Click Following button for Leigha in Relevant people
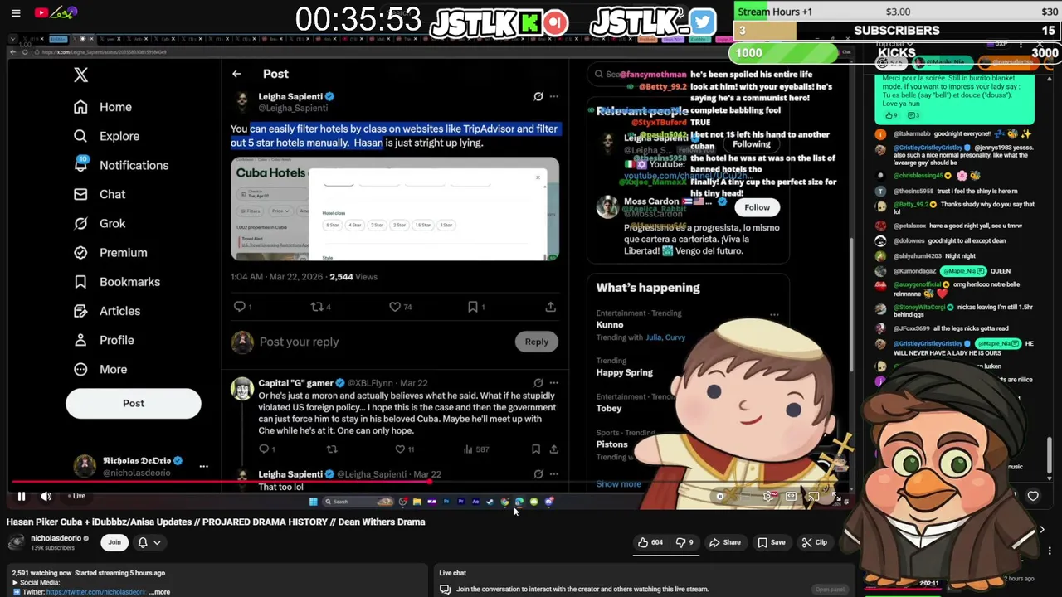This screenshot has height=597, width=1062. pos(752,144)
